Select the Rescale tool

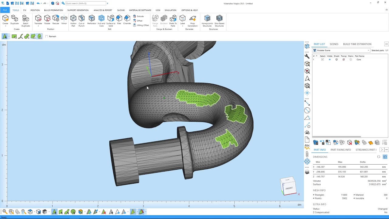pyautogui.click(x=56, y=20)
